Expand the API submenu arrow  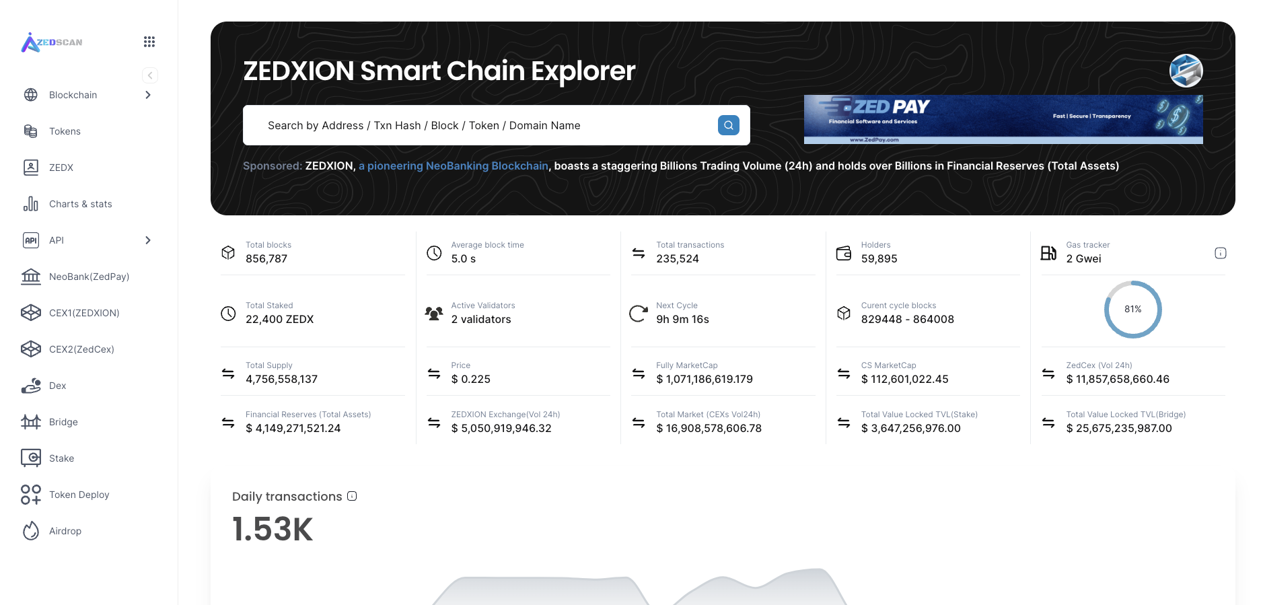pos(148,240)
